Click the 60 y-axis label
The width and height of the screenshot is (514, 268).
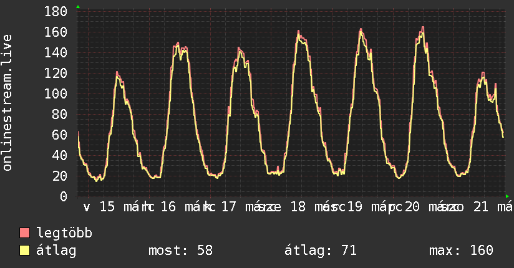tap(60, 135)
